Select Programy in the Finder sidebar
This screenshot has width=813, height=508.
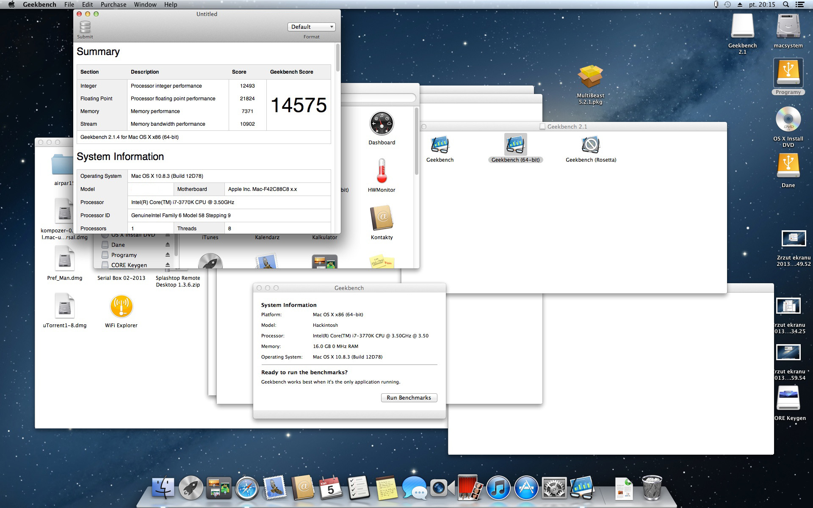124,255
